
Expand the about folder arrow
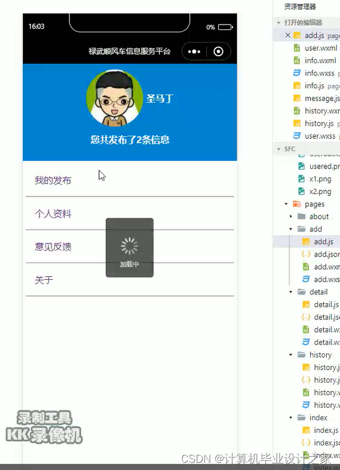[x=291, y=216]
